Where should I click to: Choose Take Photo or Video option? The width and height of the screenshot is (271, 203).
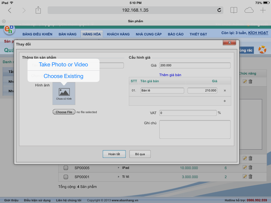(x=64, y=64)
